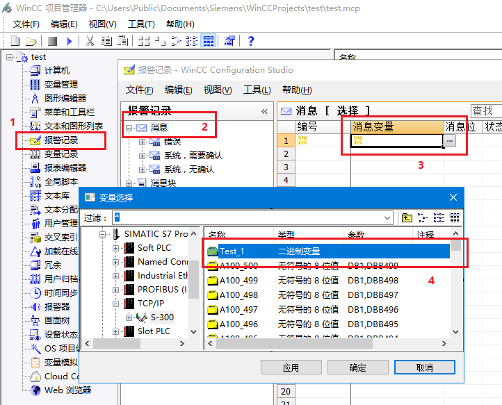Open 变量管理 in project tree
This screenshot has height=405, width=502.
(x=60, y=85)
